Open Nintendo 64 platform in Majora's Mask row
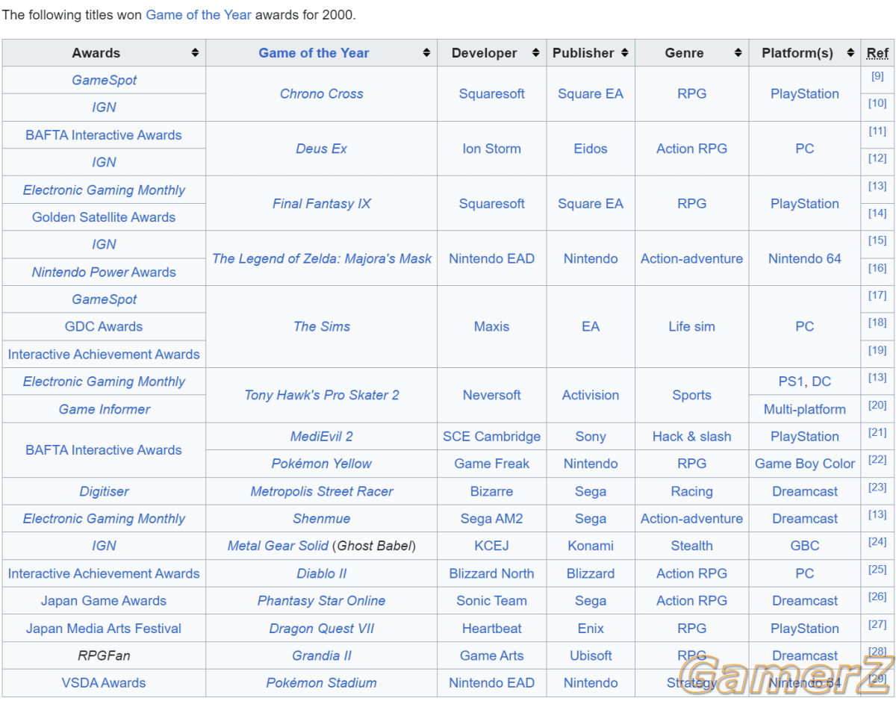 click(x=805, y=258)
